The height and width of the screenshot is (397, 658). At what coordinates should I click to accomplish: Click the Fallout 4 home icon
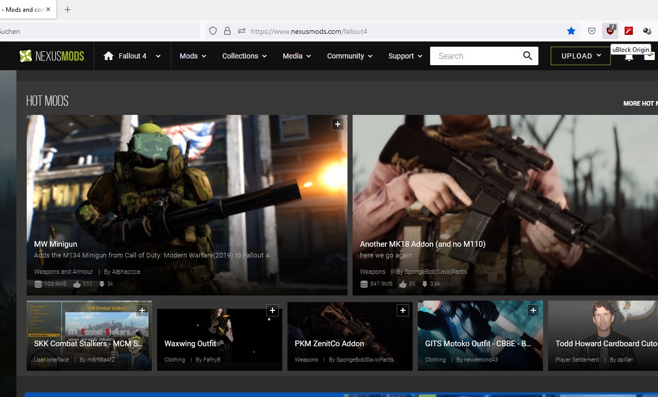(x=108, y=56)
